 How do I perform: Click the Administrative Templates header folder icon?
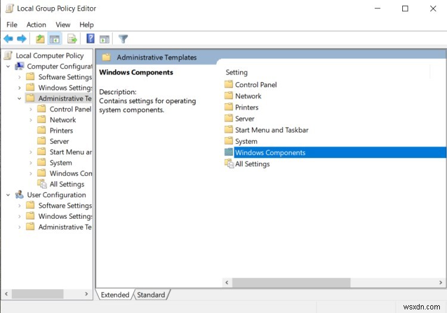click(x=106, y=57)
